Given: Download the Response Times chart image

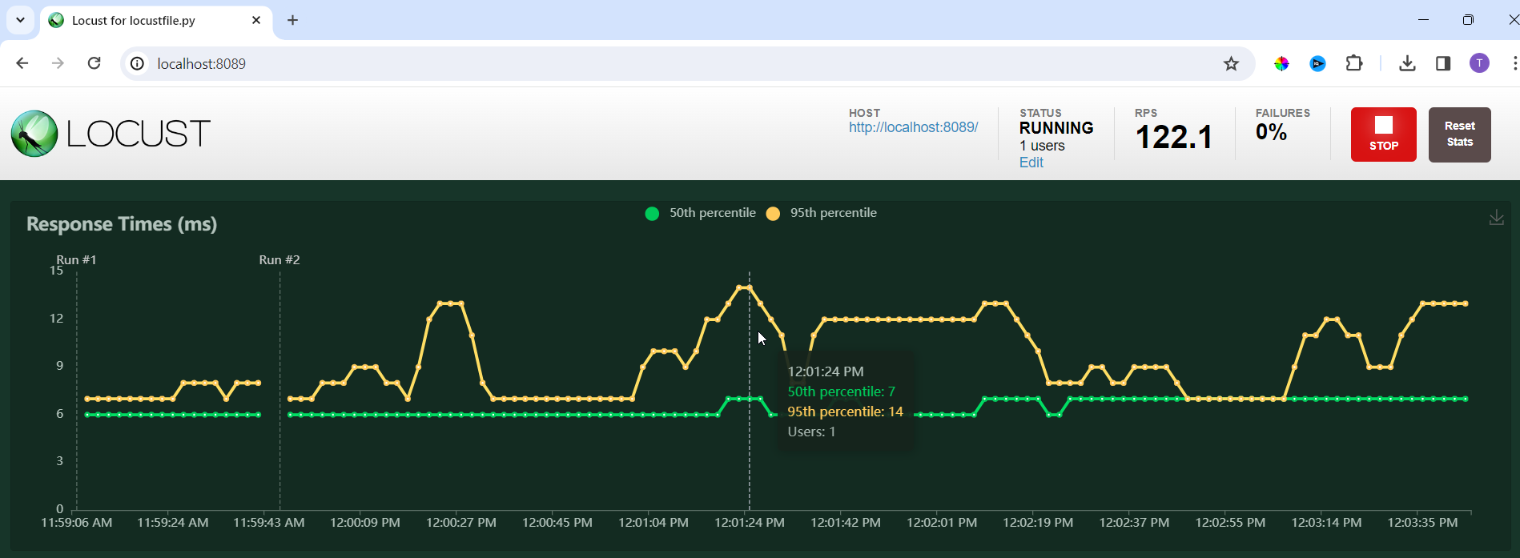Looking at the screenshot, I should click(x=1496, y=218).
